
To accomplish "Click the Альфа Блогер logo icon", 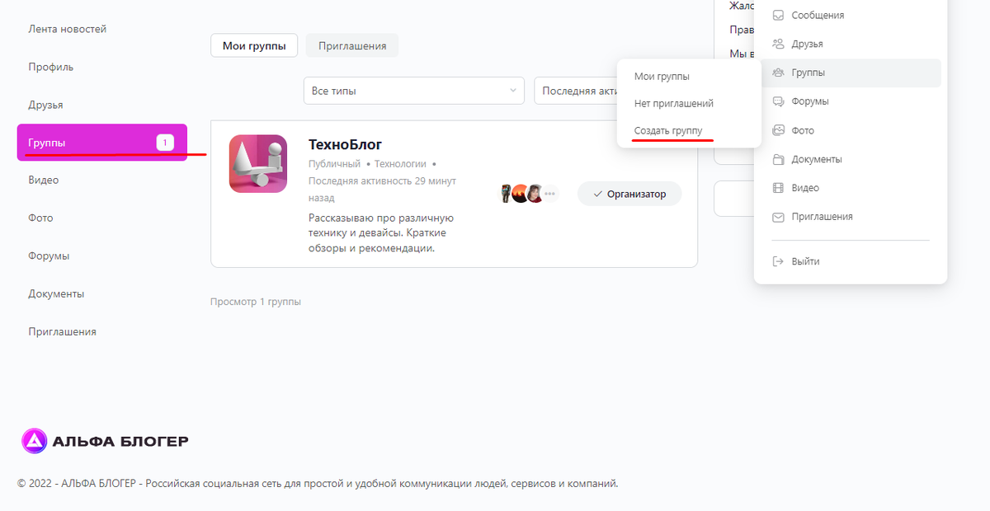I will [35, 441].
